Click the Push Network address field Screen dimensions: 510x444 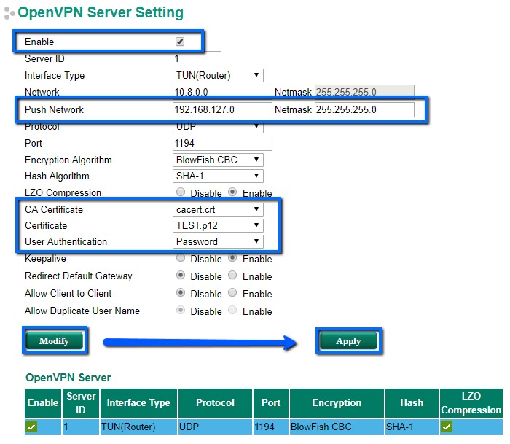point(222,110)
